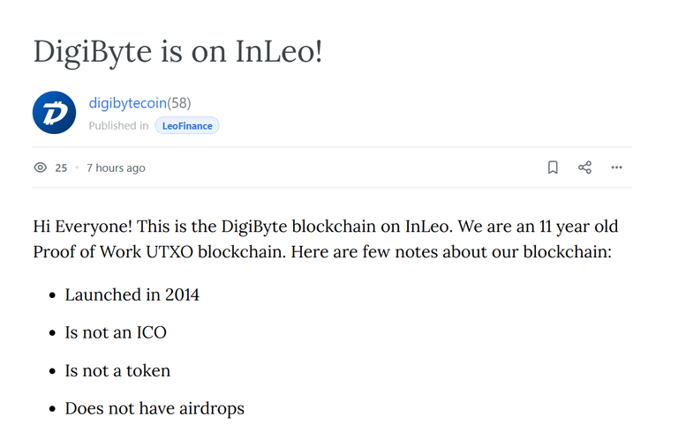The height and width of the screenshot is (439, 678).
Task: Click the DigiByte avatar logo
Action: (x=54, y=112)
